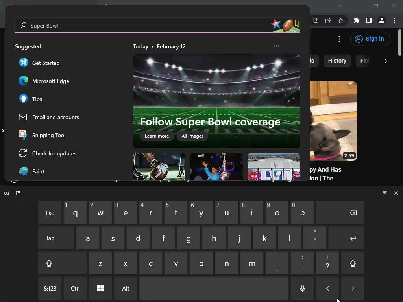Tap the left arrow key
Image resolution: width=403 pixels, height=302 pixels.
327,288
